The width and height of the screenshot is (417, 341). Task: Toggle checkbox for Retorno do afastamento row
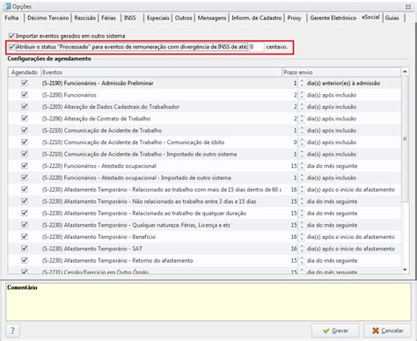tap(25, 260)
